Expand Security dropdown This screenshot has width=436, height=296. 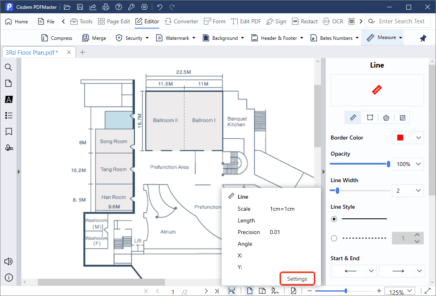(147, 38)
